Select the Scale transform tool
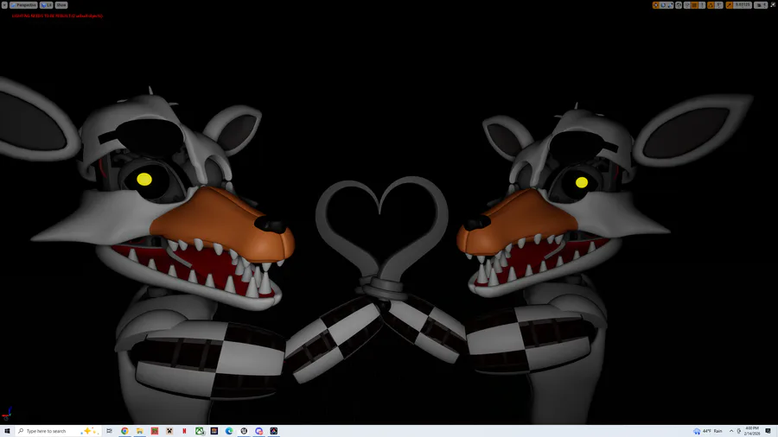Image resolution: width=778 pixels, height=437 pixels. [x=670, y=5]
